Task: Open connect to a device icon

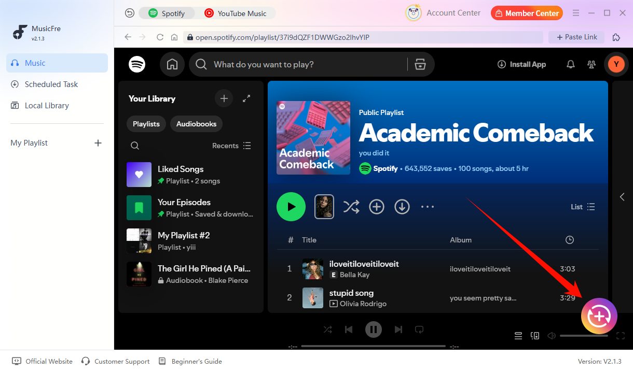Action: pos(535,336)
